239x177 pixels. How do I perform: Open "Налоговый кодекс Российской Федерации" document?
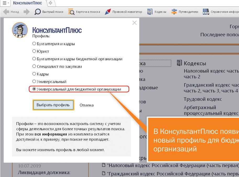pyautogui.click(x=173, y=165)
